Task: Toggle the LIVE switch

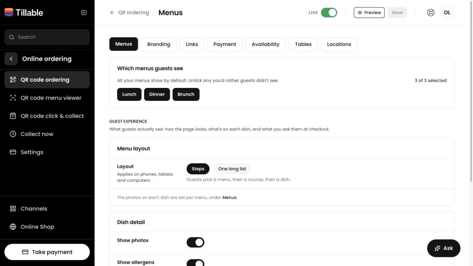Action: click(x=329, y=13)
